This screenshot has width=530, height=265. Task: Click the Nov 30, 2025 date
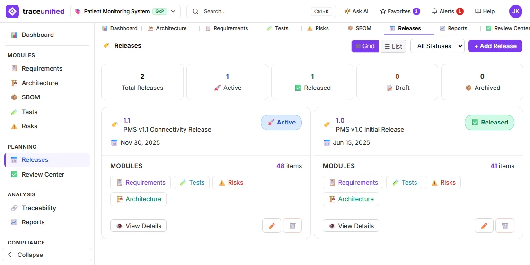tap(140, 142)
